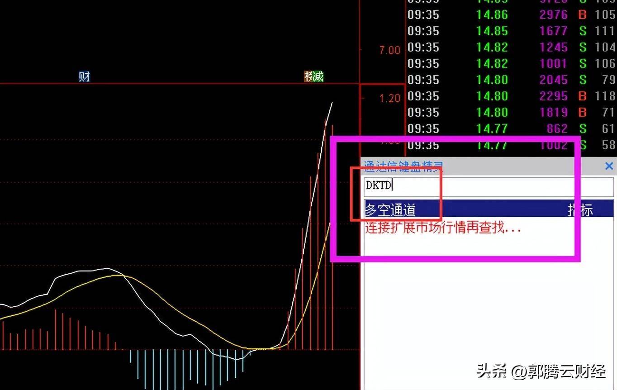This screenshot has width=617, height=390.
Task: Click the B flag in the 2976 row
Action: tap(583, 15)
